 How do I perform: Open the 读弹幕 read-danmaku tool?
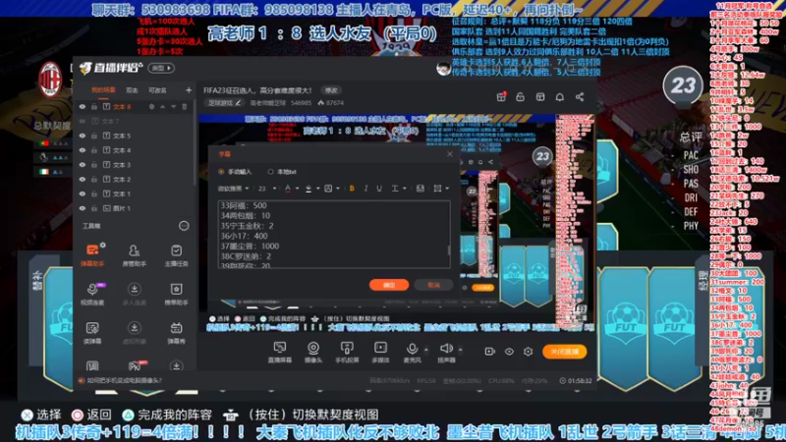tap(92, 333)
